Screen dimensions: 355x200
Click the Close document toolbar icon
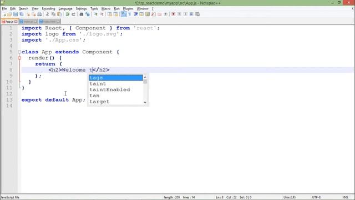coord(28,14)
